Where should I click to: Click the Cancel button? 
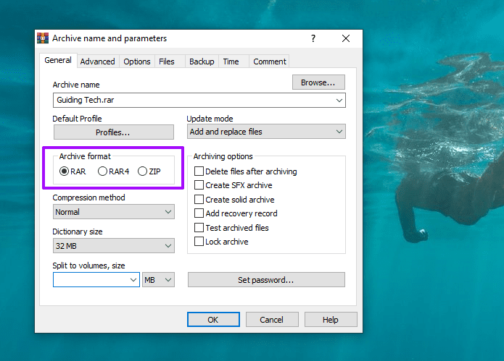click(272, 320)
